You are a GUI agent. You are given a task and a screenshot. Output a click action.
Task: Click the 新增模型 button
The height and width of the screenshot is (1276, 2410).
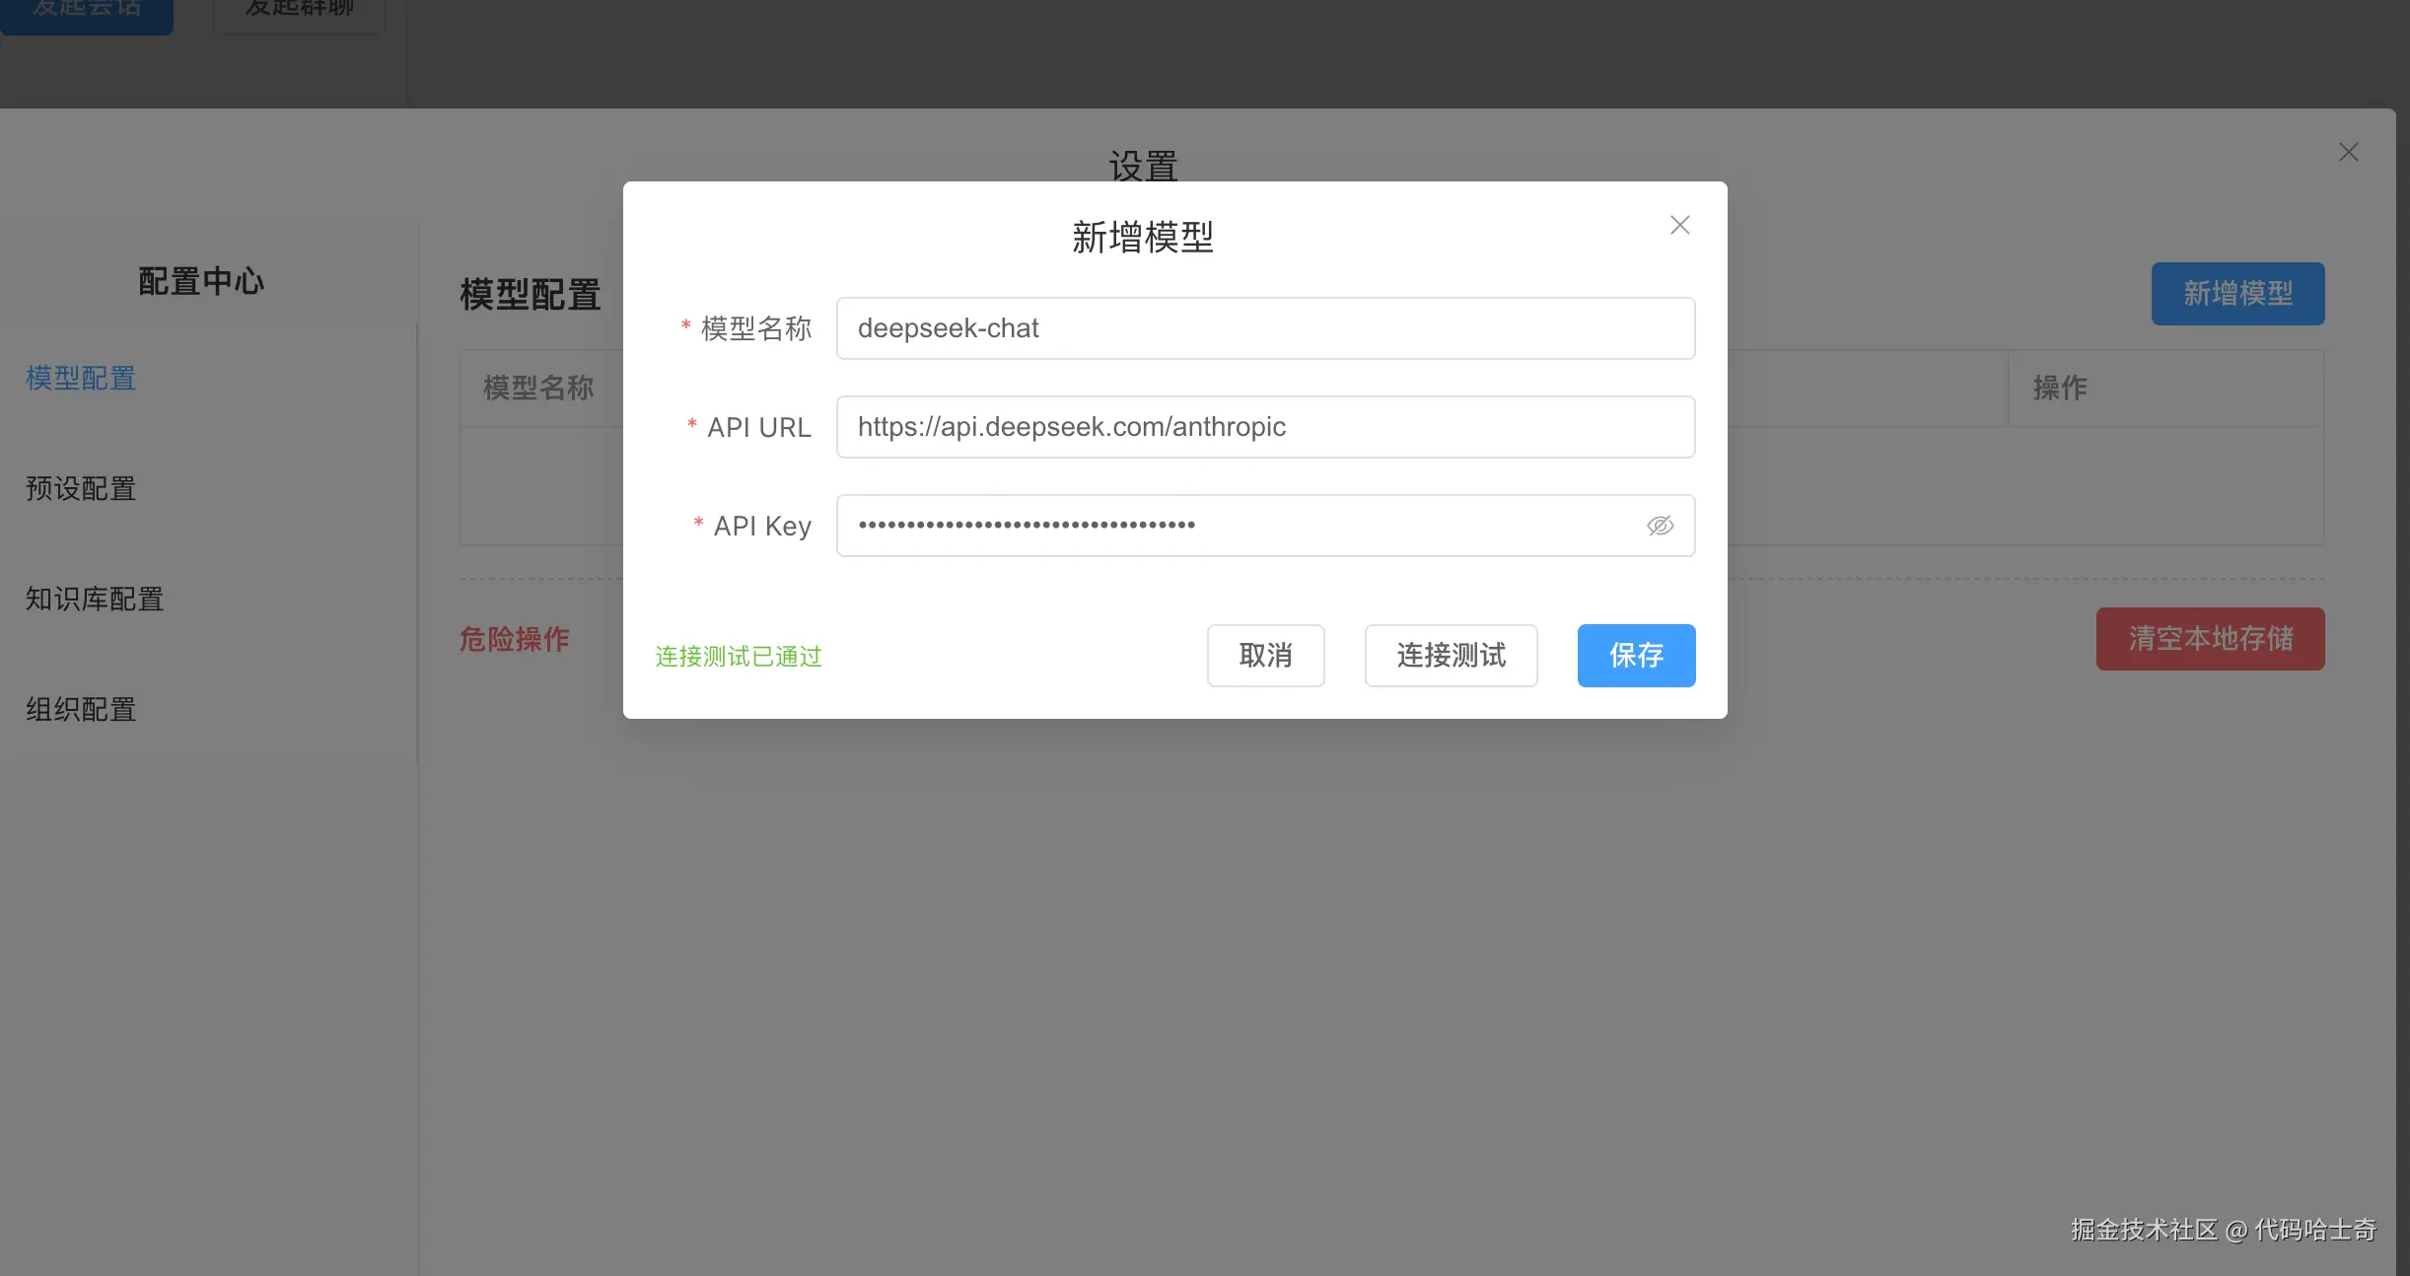[2236, 293]
